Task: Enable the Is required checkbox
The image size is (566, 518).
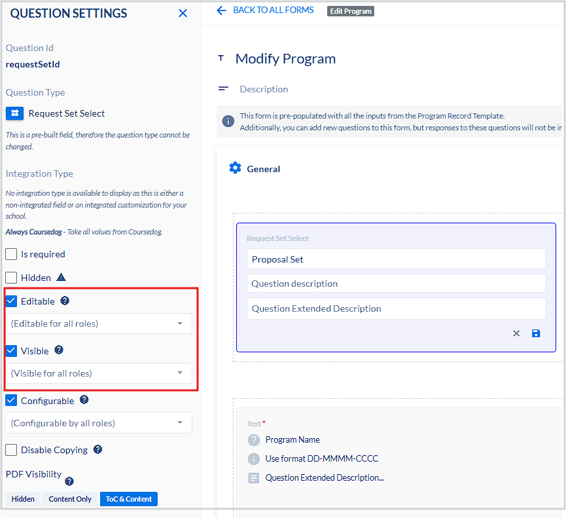Action: coord(11,254)
